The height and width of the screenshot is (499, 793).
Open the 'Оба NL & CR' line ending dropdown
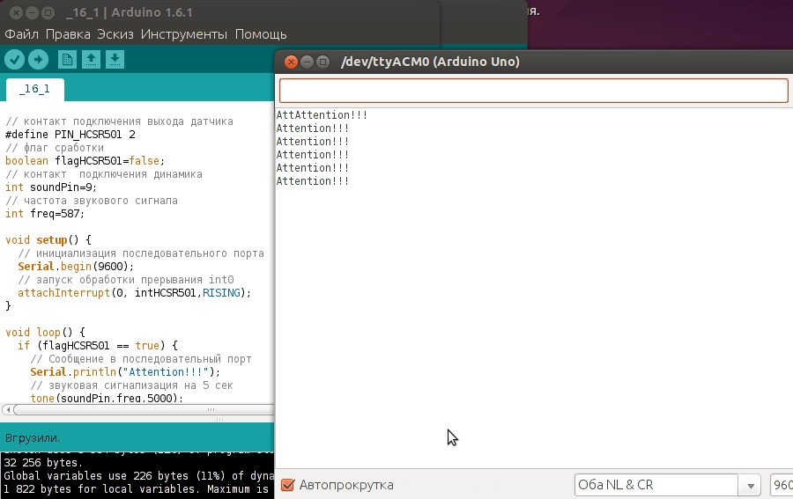[x=656, y=485]
